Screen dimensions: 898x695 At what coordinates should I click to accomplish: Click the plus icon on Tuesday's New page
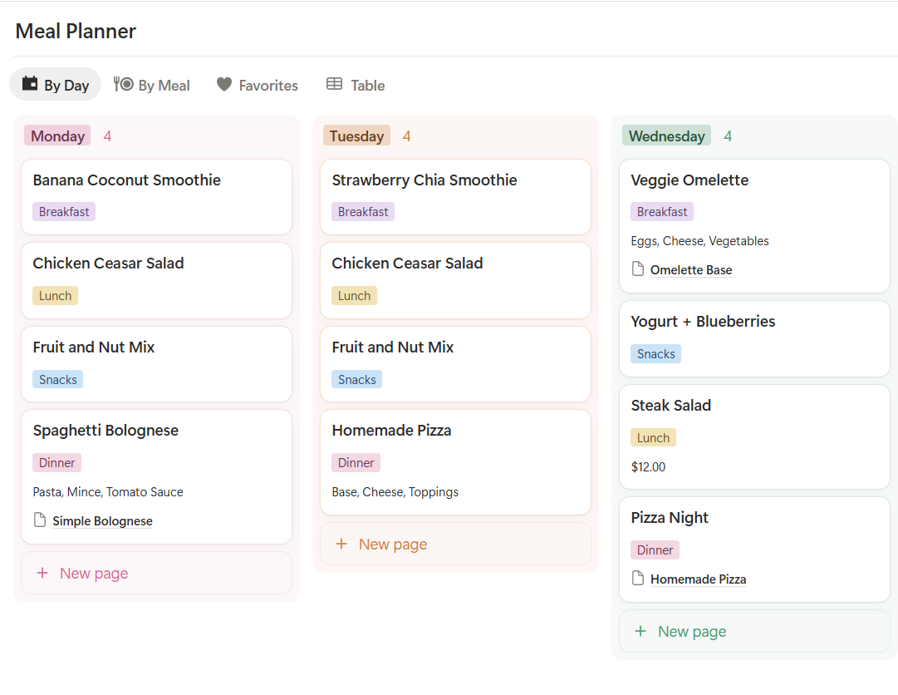click(341, 544)
